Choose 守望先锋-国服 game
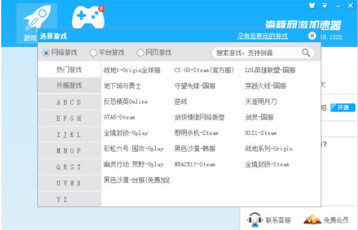 coord(194,86)
